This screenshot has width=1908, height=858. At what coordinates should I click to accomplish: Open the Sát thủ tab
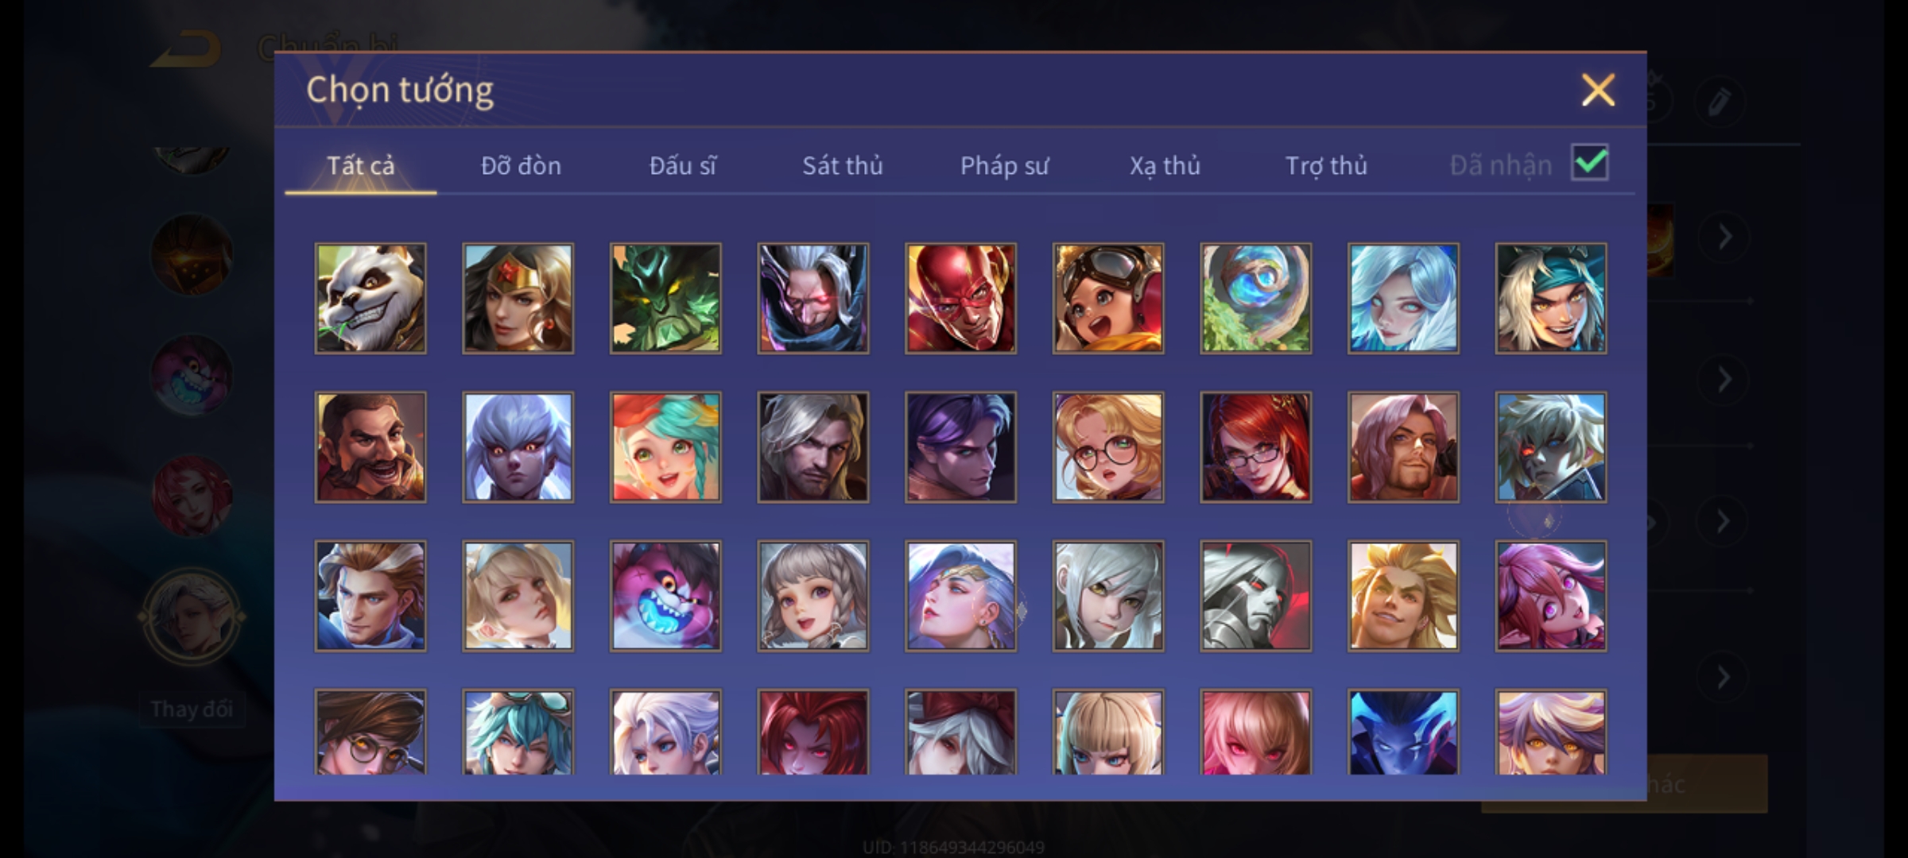[x=843, y=165]
